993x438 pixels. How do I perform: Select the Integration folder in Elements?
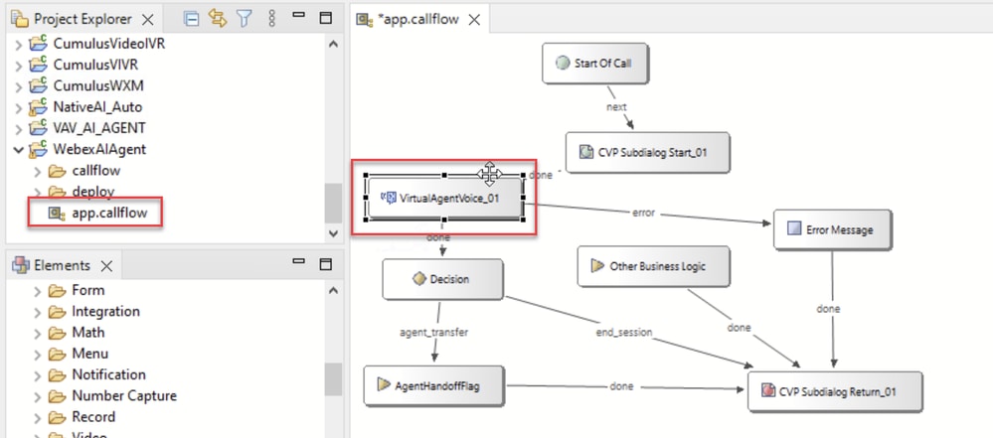click(x=105, y=312)
